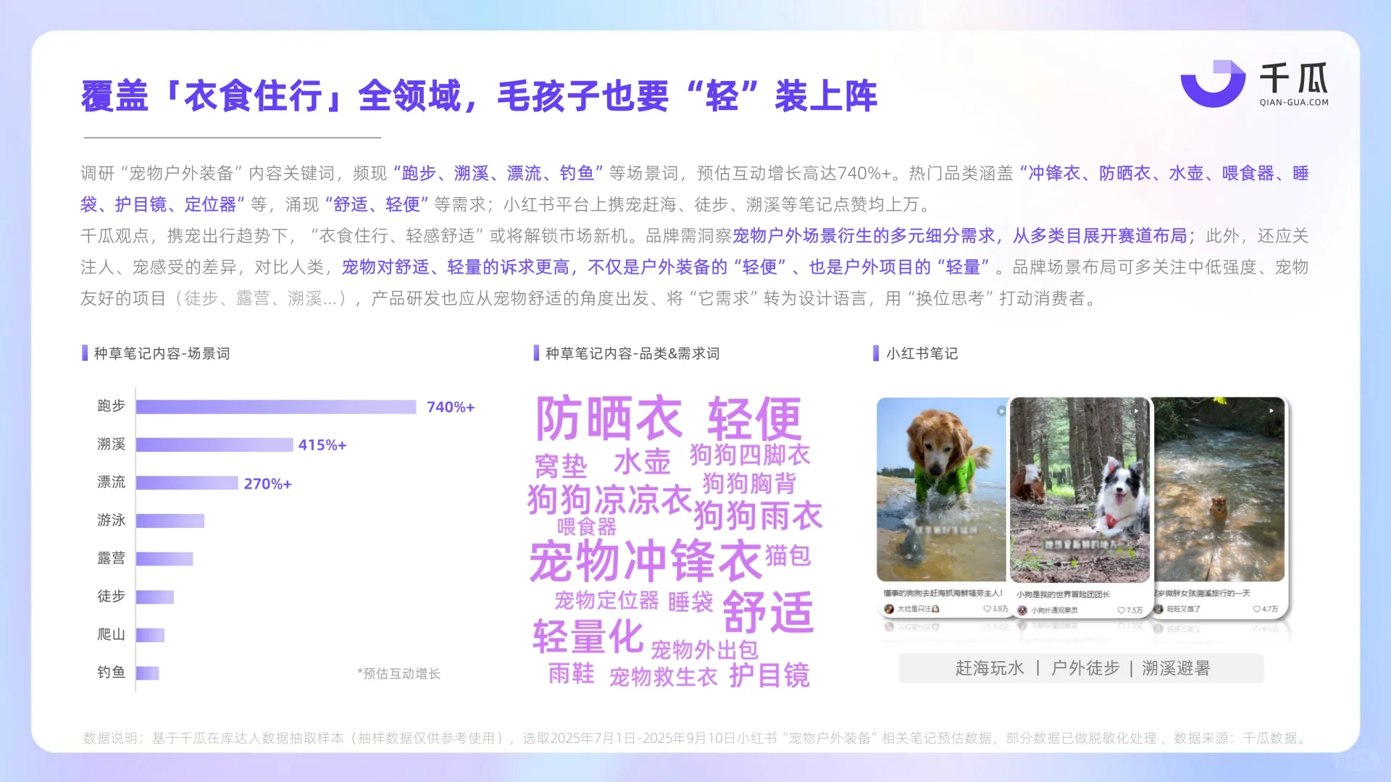Click 轻便 in the word cloud
Screen dimensions: 1391x782
click(754, 419)
